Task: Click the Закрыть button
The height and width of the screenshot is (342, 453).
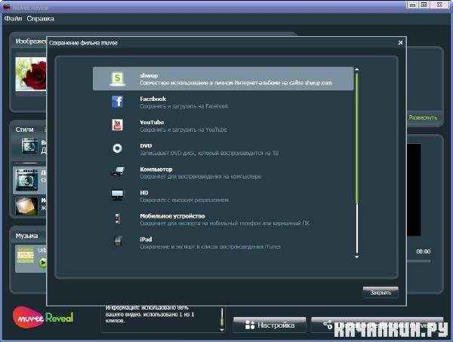Action: [x=381, y=292]
